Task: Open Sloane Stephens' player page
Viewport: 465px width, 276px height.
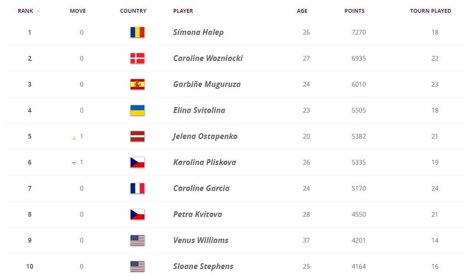Action: pos(203,266)
